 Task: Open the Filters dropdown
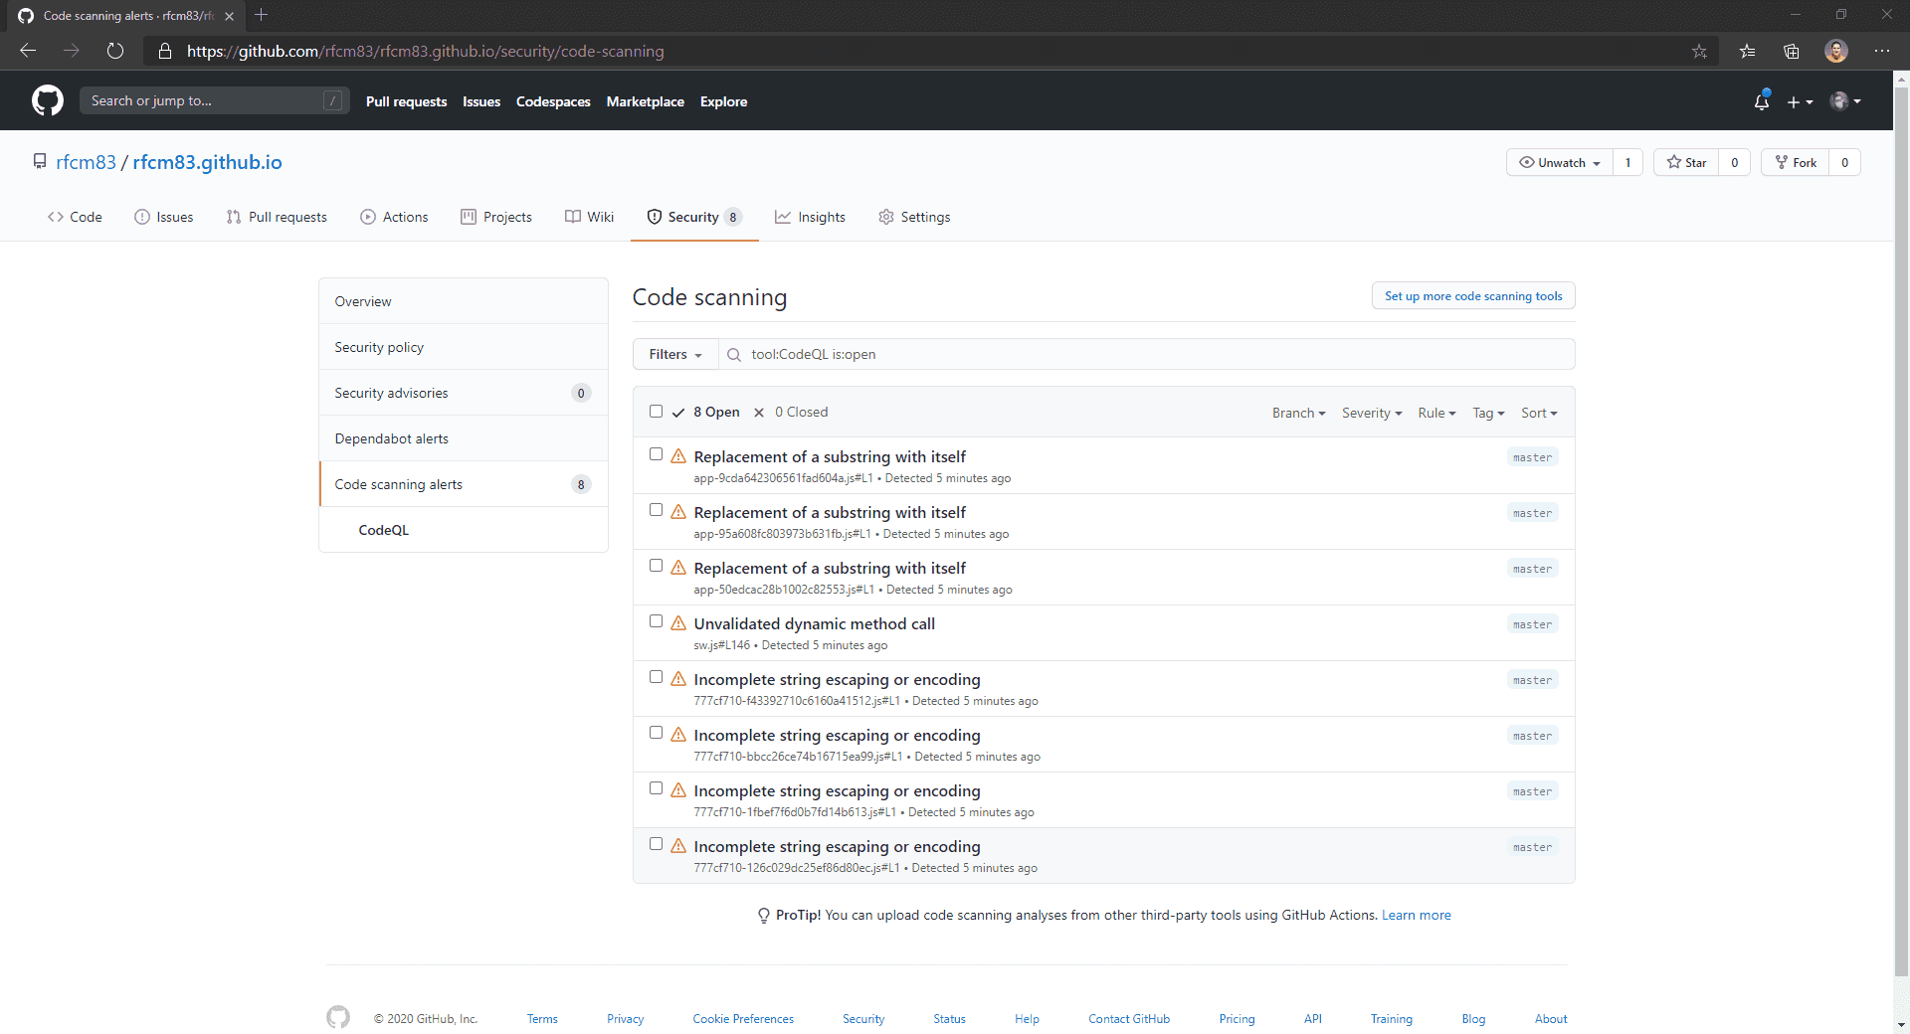tap(675, 355)
